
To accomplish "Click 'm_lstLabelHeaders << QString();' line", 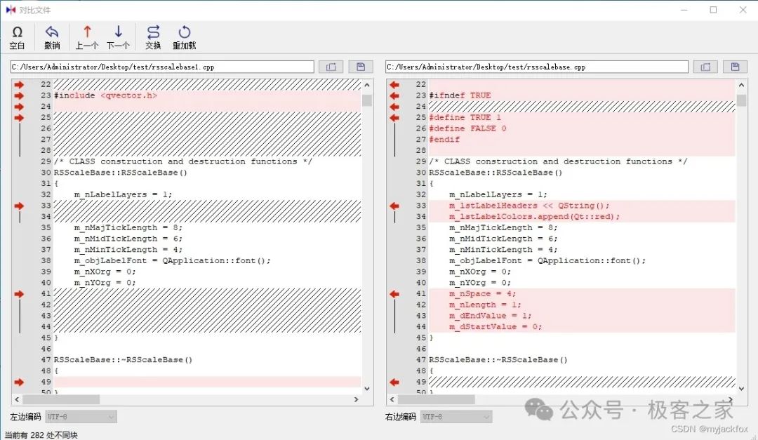I will [529, 206].
